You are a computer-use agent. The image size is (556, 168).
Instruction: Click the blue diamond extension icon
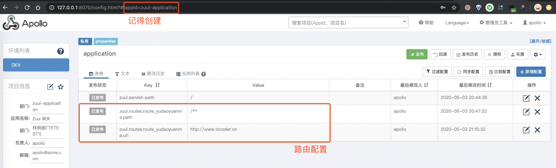point(479,7)
